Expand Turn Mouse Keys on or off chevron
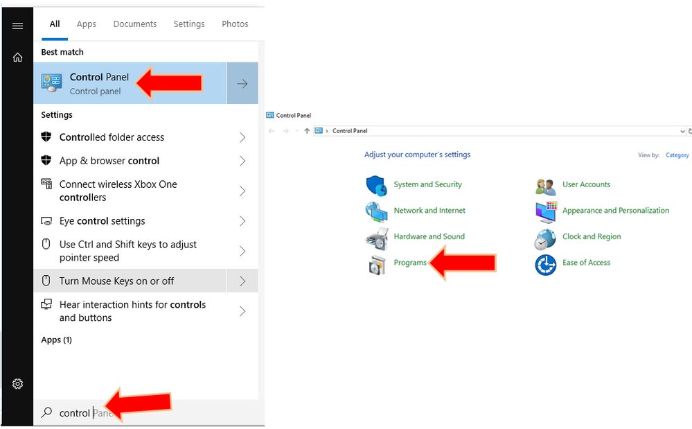The image size is (692, 429). [x=242, y=281]
